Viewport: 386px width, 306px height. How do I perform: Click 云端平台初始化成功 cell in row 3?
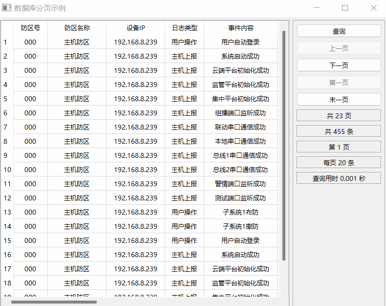pyautogui.click(x=240, y=70)
